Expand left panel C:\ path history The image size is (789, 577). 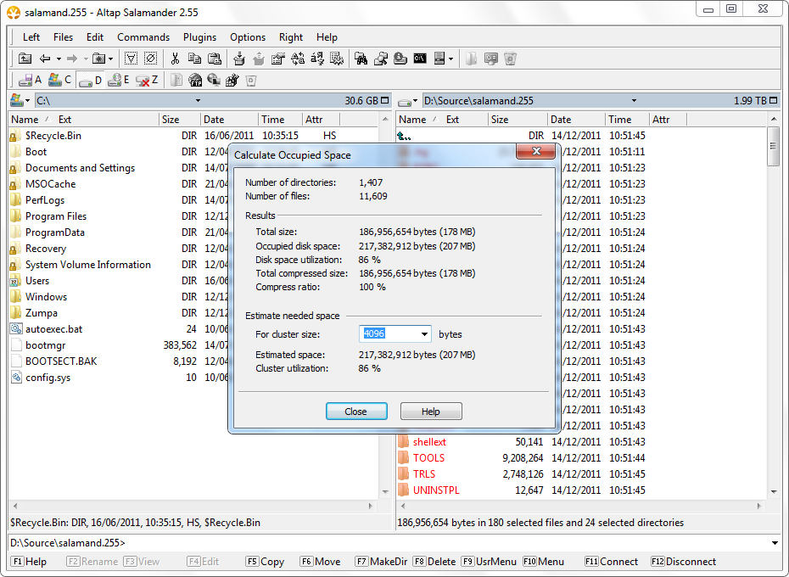199,101
